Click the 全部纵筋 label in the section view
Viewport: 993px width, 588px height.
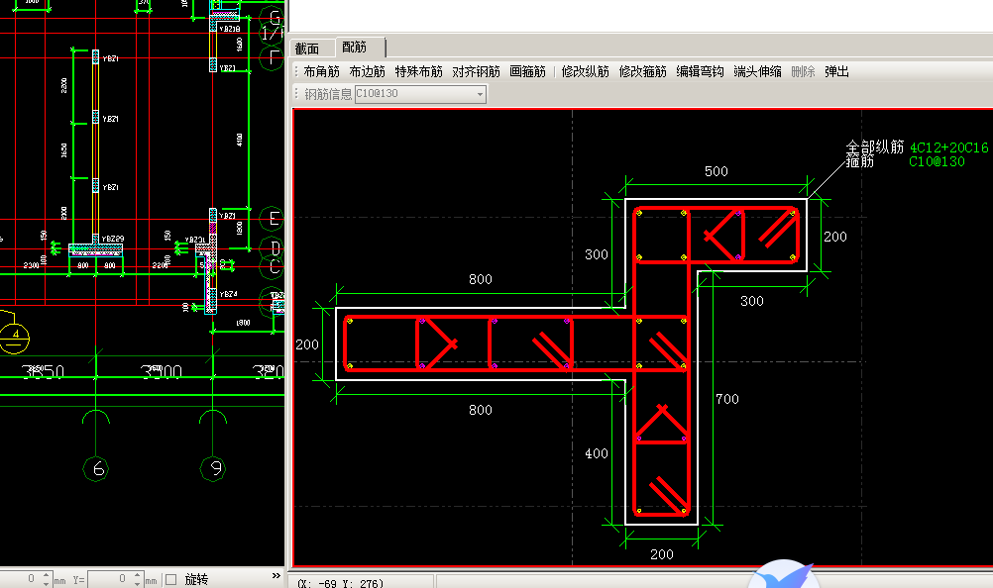(x=875, y=147)
